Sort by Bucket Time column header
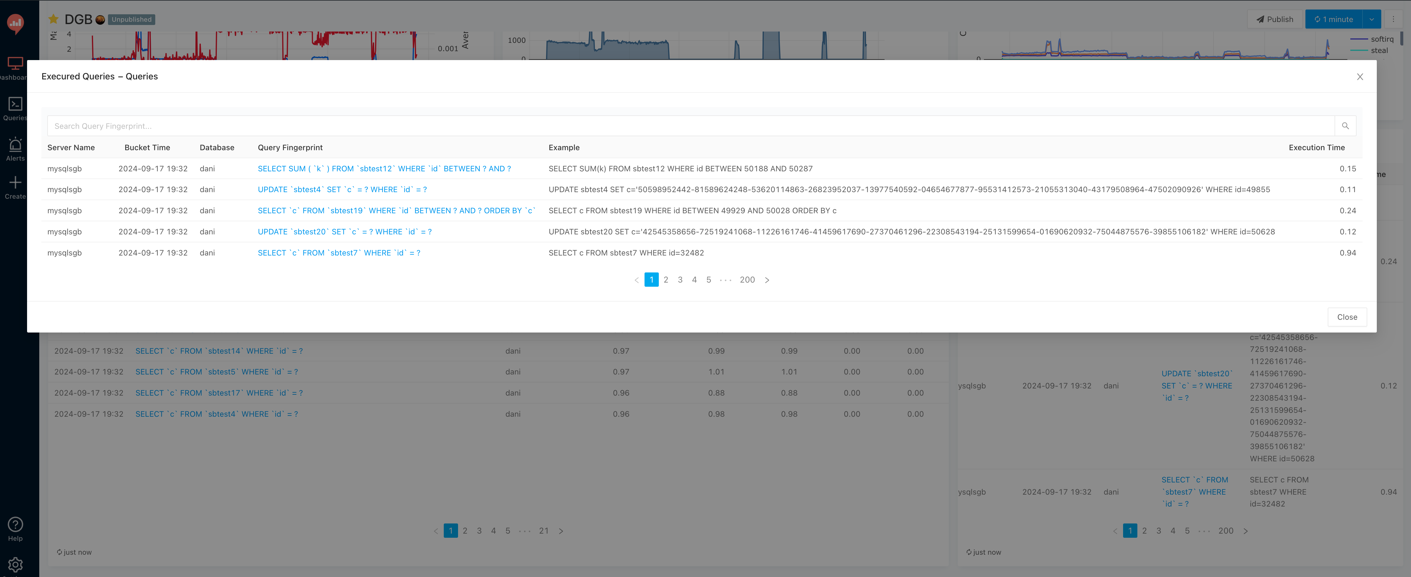Viewport: 1411px width, 577px height. 147,148
